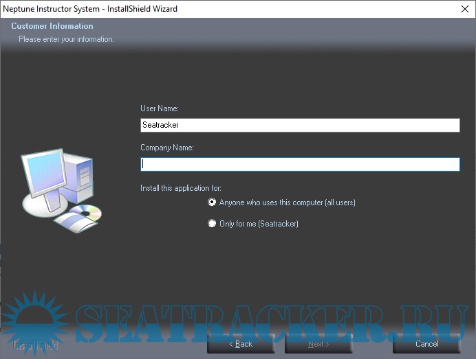
Task: Focus the User Name text field
Action: pos(299,125)
